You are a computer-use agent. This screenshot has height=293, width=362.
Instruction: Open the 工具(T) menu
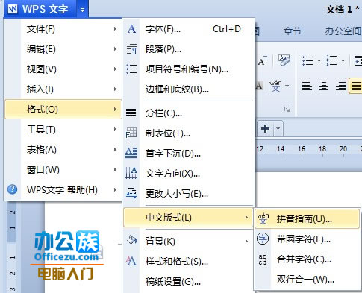63,130
